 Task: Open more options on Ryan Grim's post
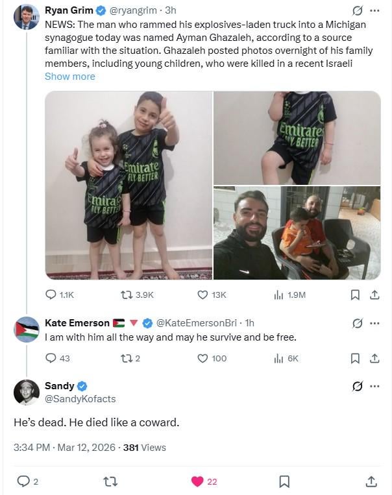tap(374, 10)
